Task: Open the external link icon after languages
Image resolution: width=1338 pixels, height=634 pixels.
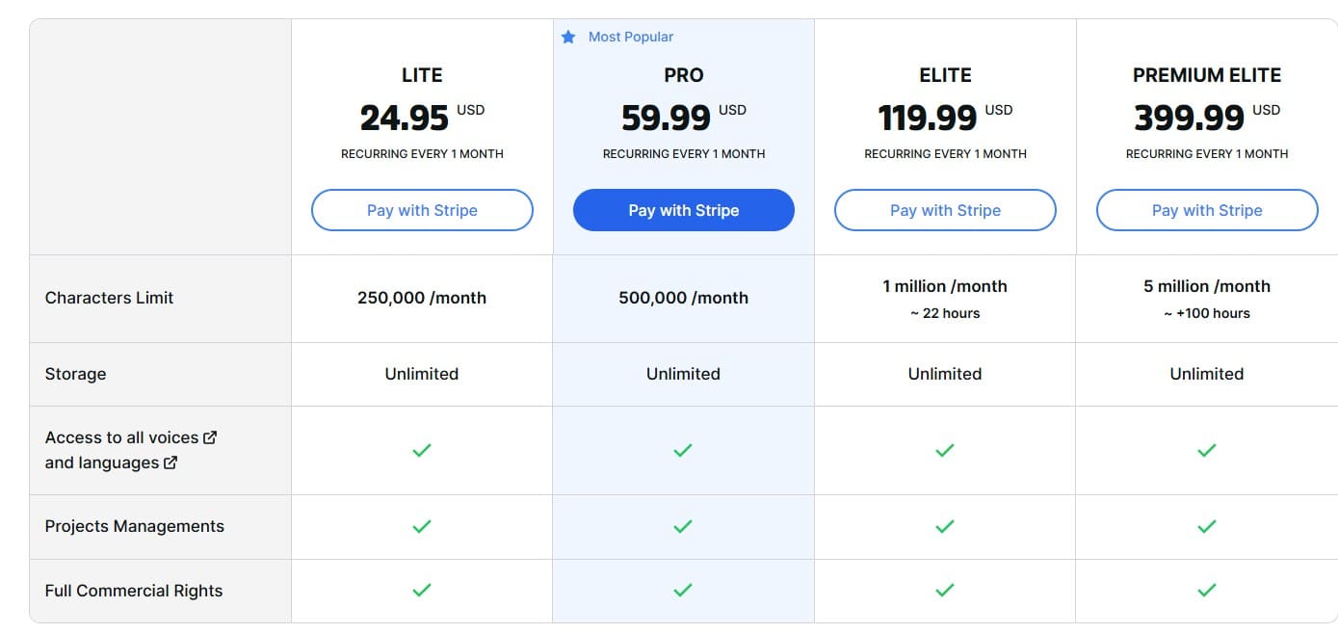Action: pyautogui.click(x=171, y=462)
